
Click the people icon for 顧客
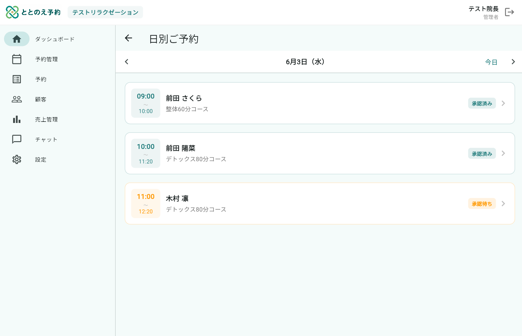[17, 99]
